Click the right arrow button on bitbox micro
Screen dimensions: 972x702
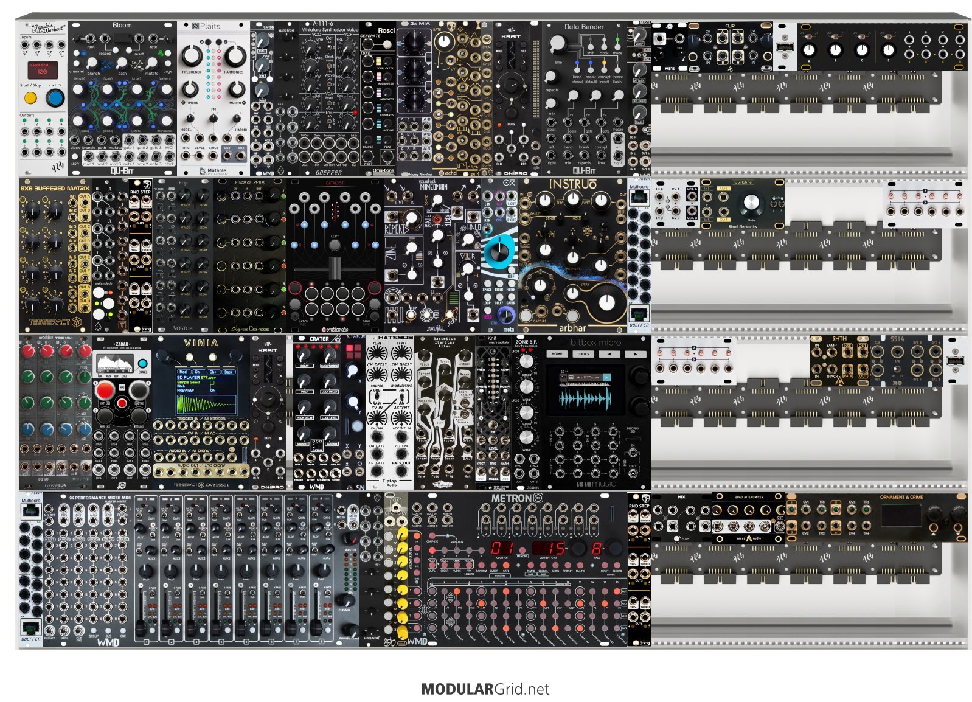point(636,354)
